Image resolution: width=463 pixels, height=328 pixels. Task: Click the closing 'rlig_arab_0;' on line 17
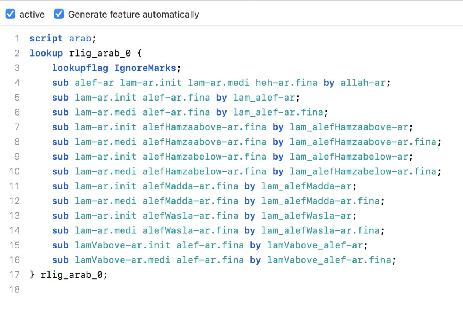74,275
